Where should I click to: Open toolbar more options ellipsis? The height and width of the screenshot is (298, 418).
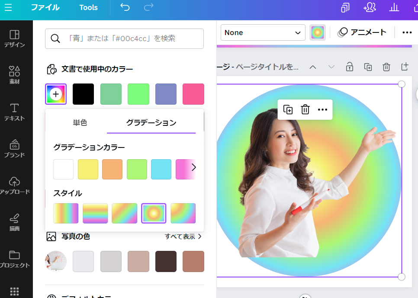click(407, 32)
